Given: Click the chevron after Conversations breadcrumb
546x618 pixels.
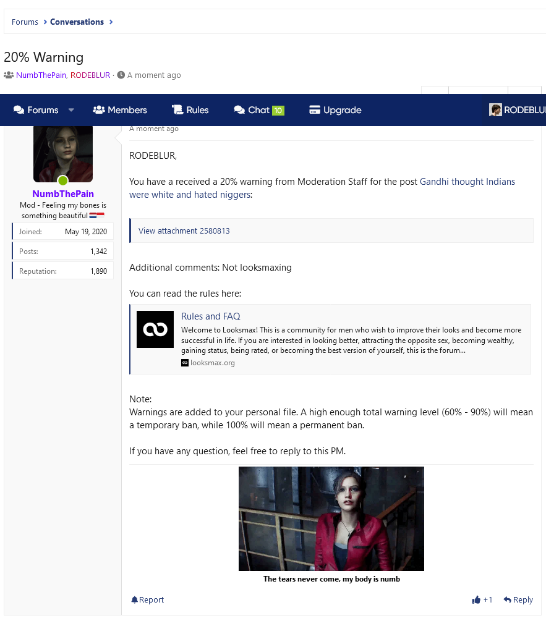Looking at the screenshot, I should 111,22.
